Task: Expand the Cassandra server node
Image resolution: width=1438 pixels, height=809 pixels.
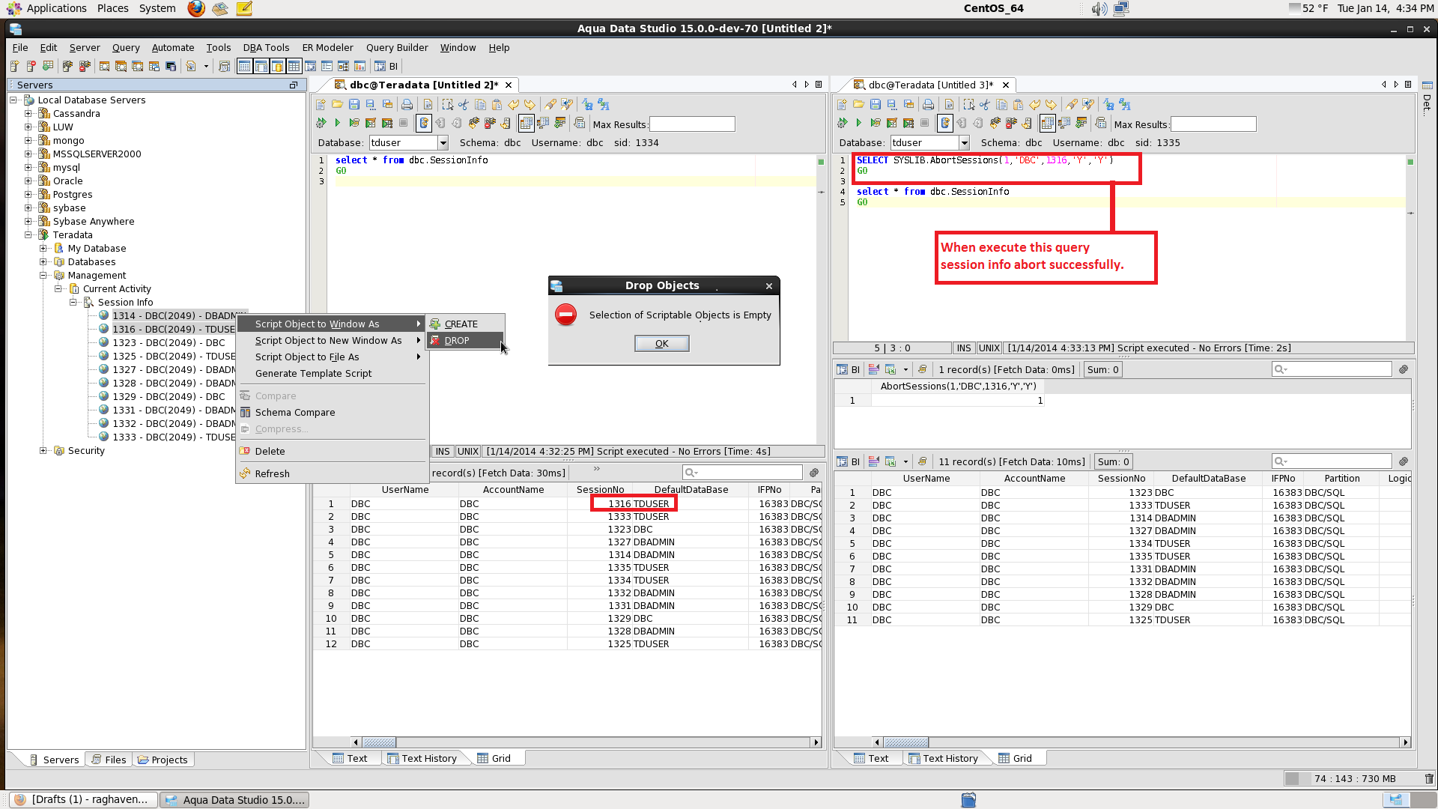Action: (28, 114)
